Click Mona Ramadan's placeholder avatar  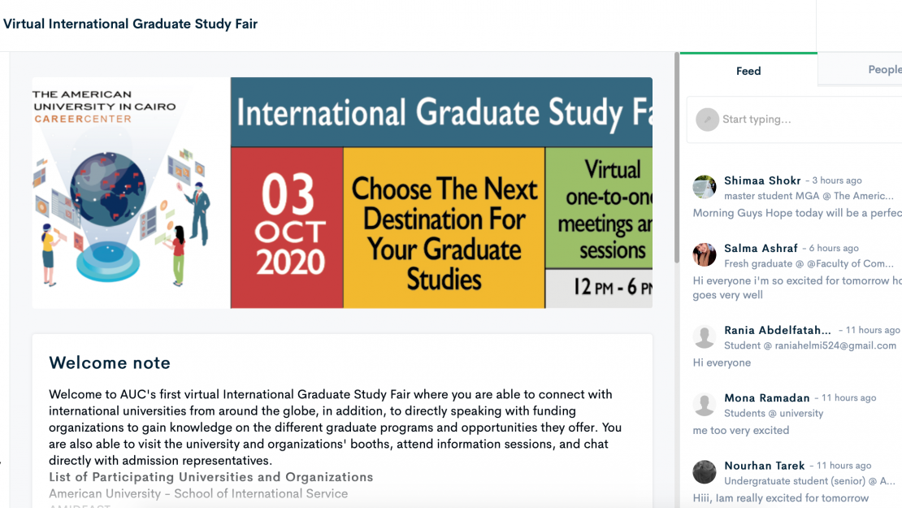coord(704,405)
